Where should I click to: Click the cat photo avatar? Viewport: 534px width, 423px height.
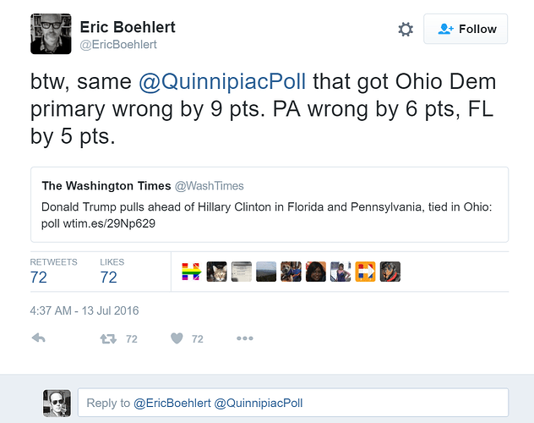pyautogui.click(x=216, y=272)
